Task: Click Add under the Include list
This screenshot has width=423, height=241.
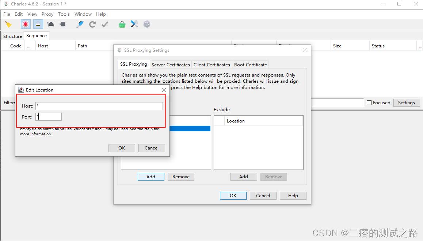Action: point(151,176)
